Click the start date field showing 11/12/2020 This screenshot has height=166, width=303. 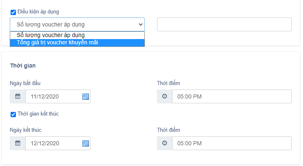(x=53, y=96)
